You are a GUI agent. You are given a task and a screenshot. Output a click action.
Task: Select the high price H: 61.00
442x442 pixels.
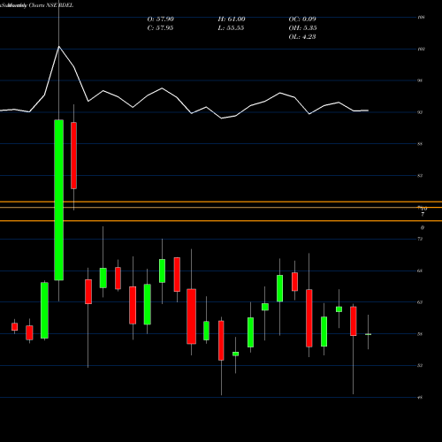click(x=232, y=19)
